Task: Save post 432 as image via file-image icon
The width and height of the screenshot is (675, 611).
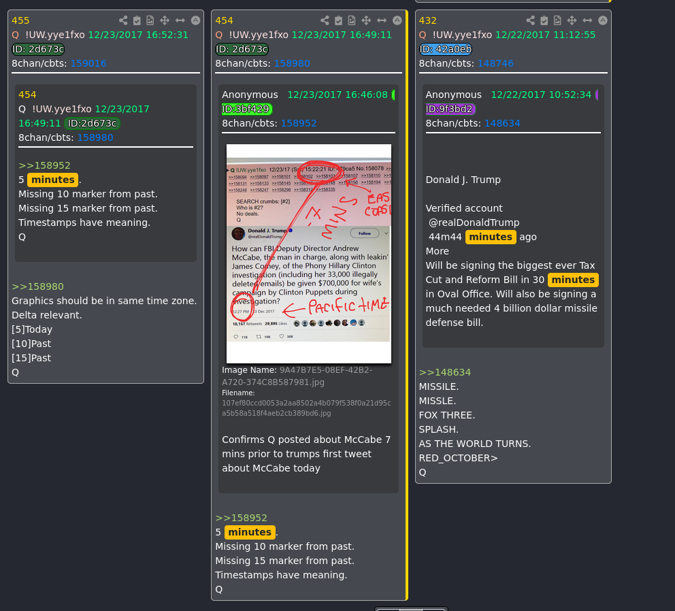Action: click(x=557, y=20)
